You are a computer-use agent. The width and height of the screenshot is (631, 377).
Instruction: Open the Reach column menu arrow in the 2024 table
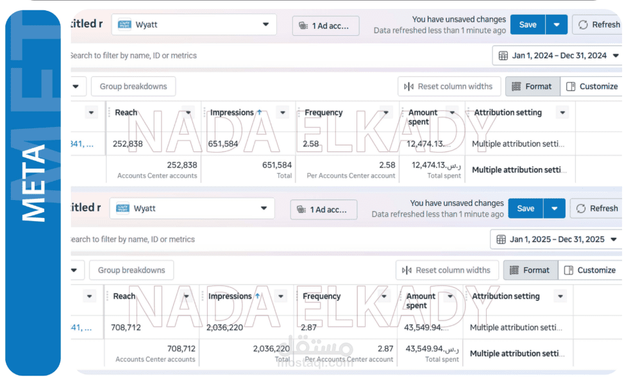pyautogui.click(x=189, y=113)
